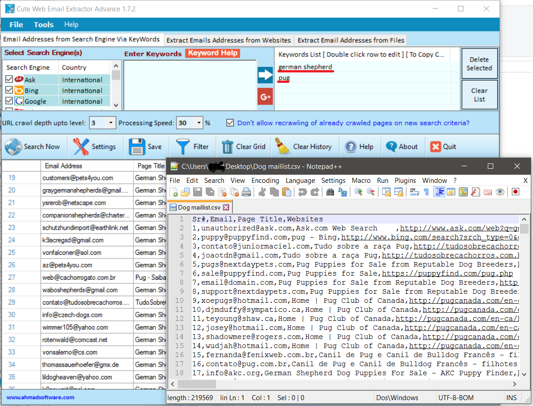This screenshot has width=533, height=406.
Task: Open Replace dialog icon in Notepad++
Action: coord(343,192)
